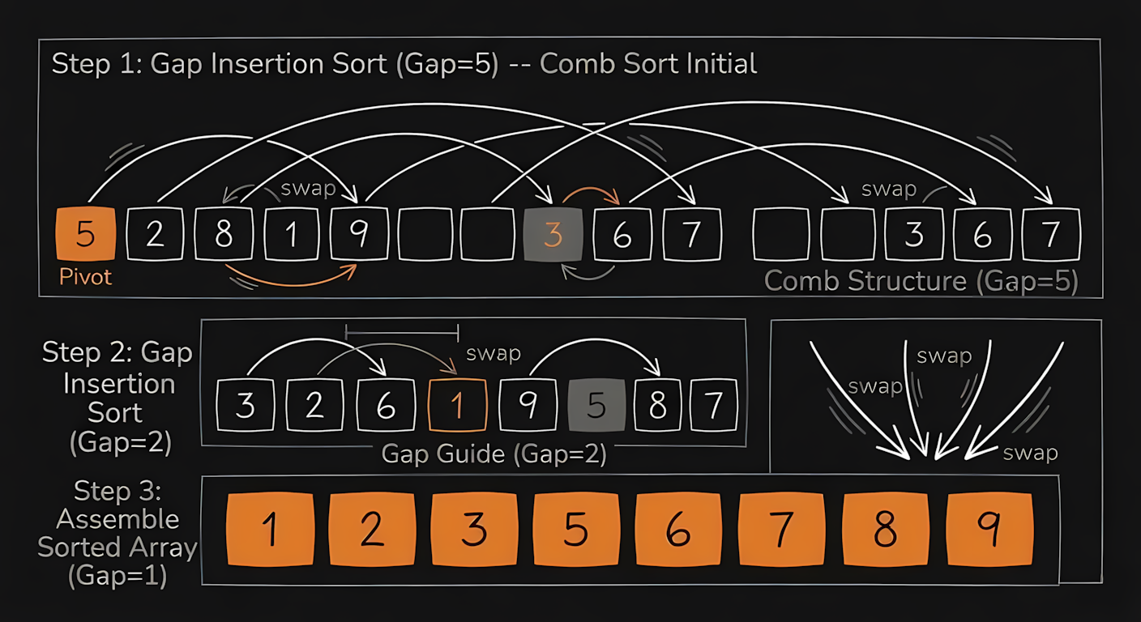Click the sorted orange tile numbered 1
1141x622 pixels.
270,530
